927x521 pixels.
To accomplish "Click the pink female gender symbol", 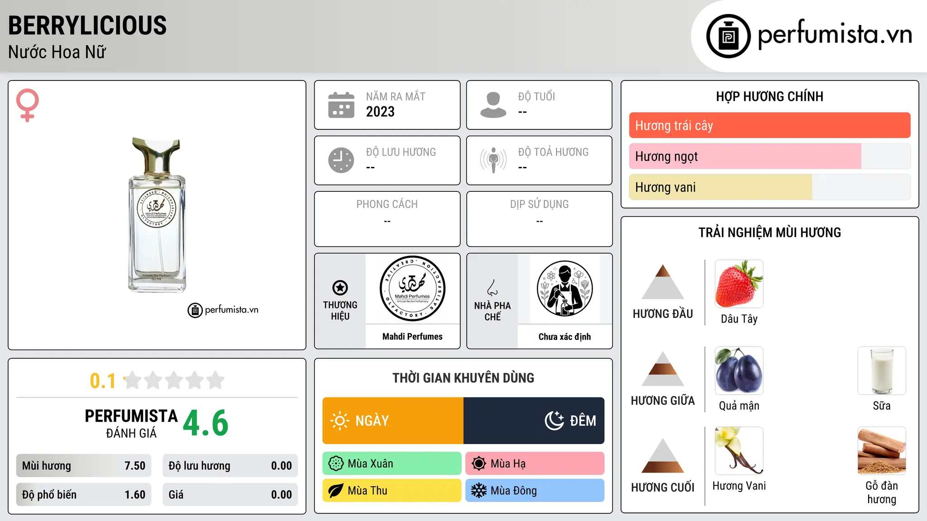I will [27, 105].
